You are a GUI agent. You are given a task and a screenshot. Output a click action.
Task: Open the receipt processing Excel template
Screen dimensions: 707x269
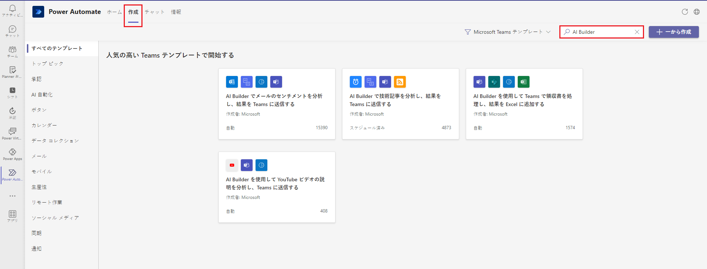[x=524, y=104]
